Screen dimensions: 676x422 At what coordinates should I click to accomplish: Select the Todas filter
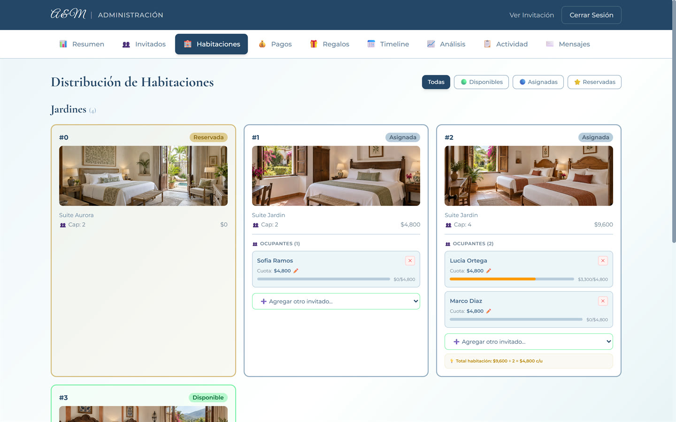436,82
